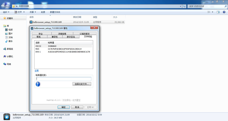Open the address bar history dropdown arrow

180,6
